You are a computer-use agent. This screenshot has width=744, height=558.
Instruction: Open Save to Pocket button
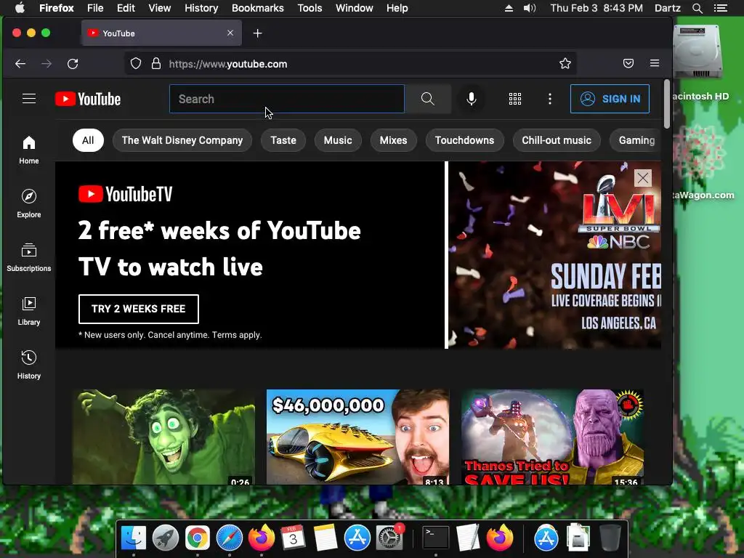point(628,64)
